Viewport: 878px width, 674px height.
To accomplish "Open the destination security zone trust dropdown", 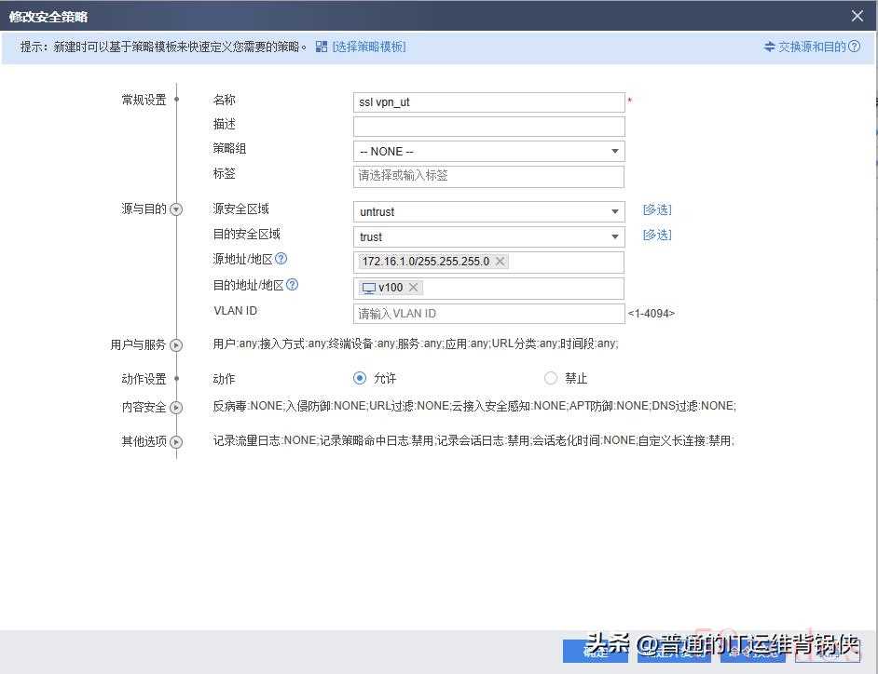I will click(x=614, y=237).
